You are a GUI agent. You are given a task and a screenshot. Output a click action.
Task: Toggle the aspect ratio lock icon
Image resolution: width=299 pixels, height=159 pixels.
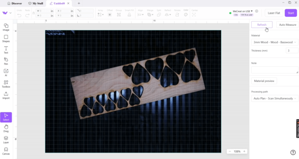pyautogui.click(x=34, y=13)
